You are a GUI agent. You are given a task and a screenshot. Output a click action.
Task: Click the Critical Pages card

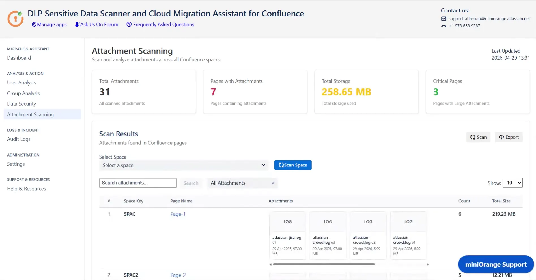click(478, 92)
